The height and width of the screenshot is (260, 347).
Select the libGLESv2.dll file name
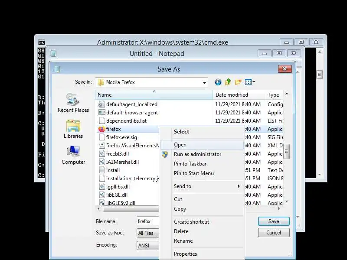121,203
